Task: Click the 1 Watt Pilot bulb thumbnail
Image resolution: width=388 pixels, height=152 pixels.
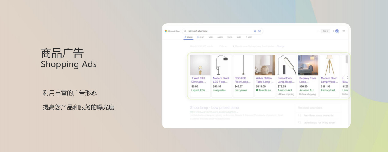Action: 200,65
